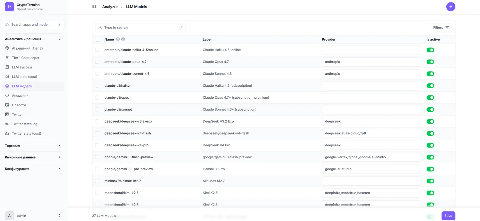Disable the google/gemini-3-flash-preview active toggle
Screen dimensions: 480x221
[x=430, y=157]
